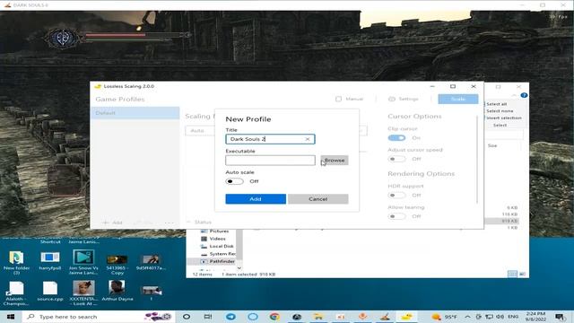Select Pathfinder drive in File Explorer sidebar
This screenshot has height=323, width=574.
click(218, 261)
